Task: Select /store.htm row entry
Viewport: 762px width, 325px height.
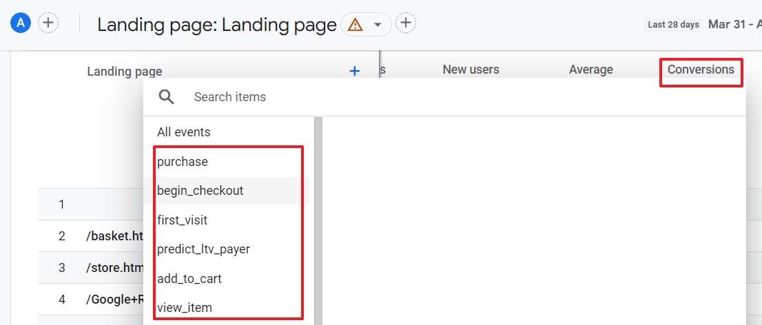Action: [x=114, y=268]
